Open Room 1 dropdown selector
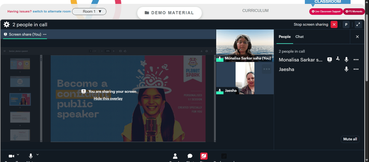The image size is (369, 162). point(89,11)
